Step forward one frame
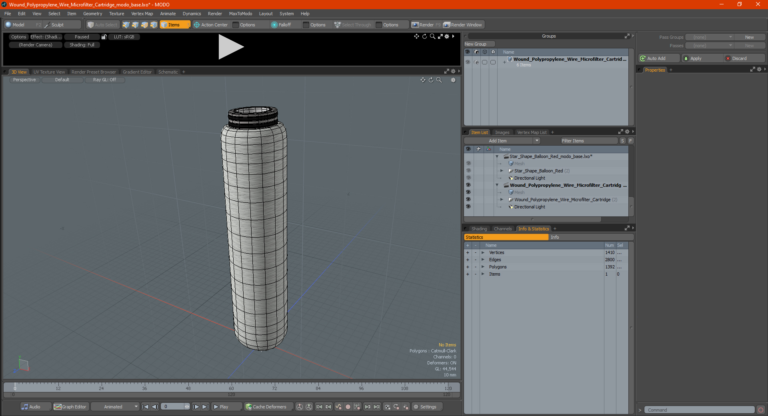The image size is (768, 416). [196, 407]
